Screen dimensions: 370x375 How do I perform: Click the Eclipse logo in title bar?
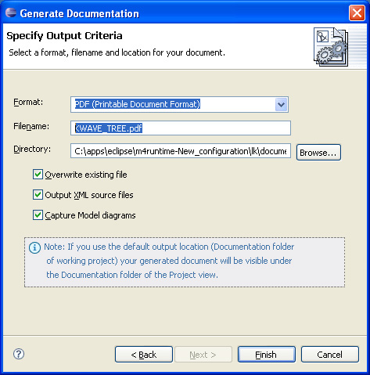point(11,13)
